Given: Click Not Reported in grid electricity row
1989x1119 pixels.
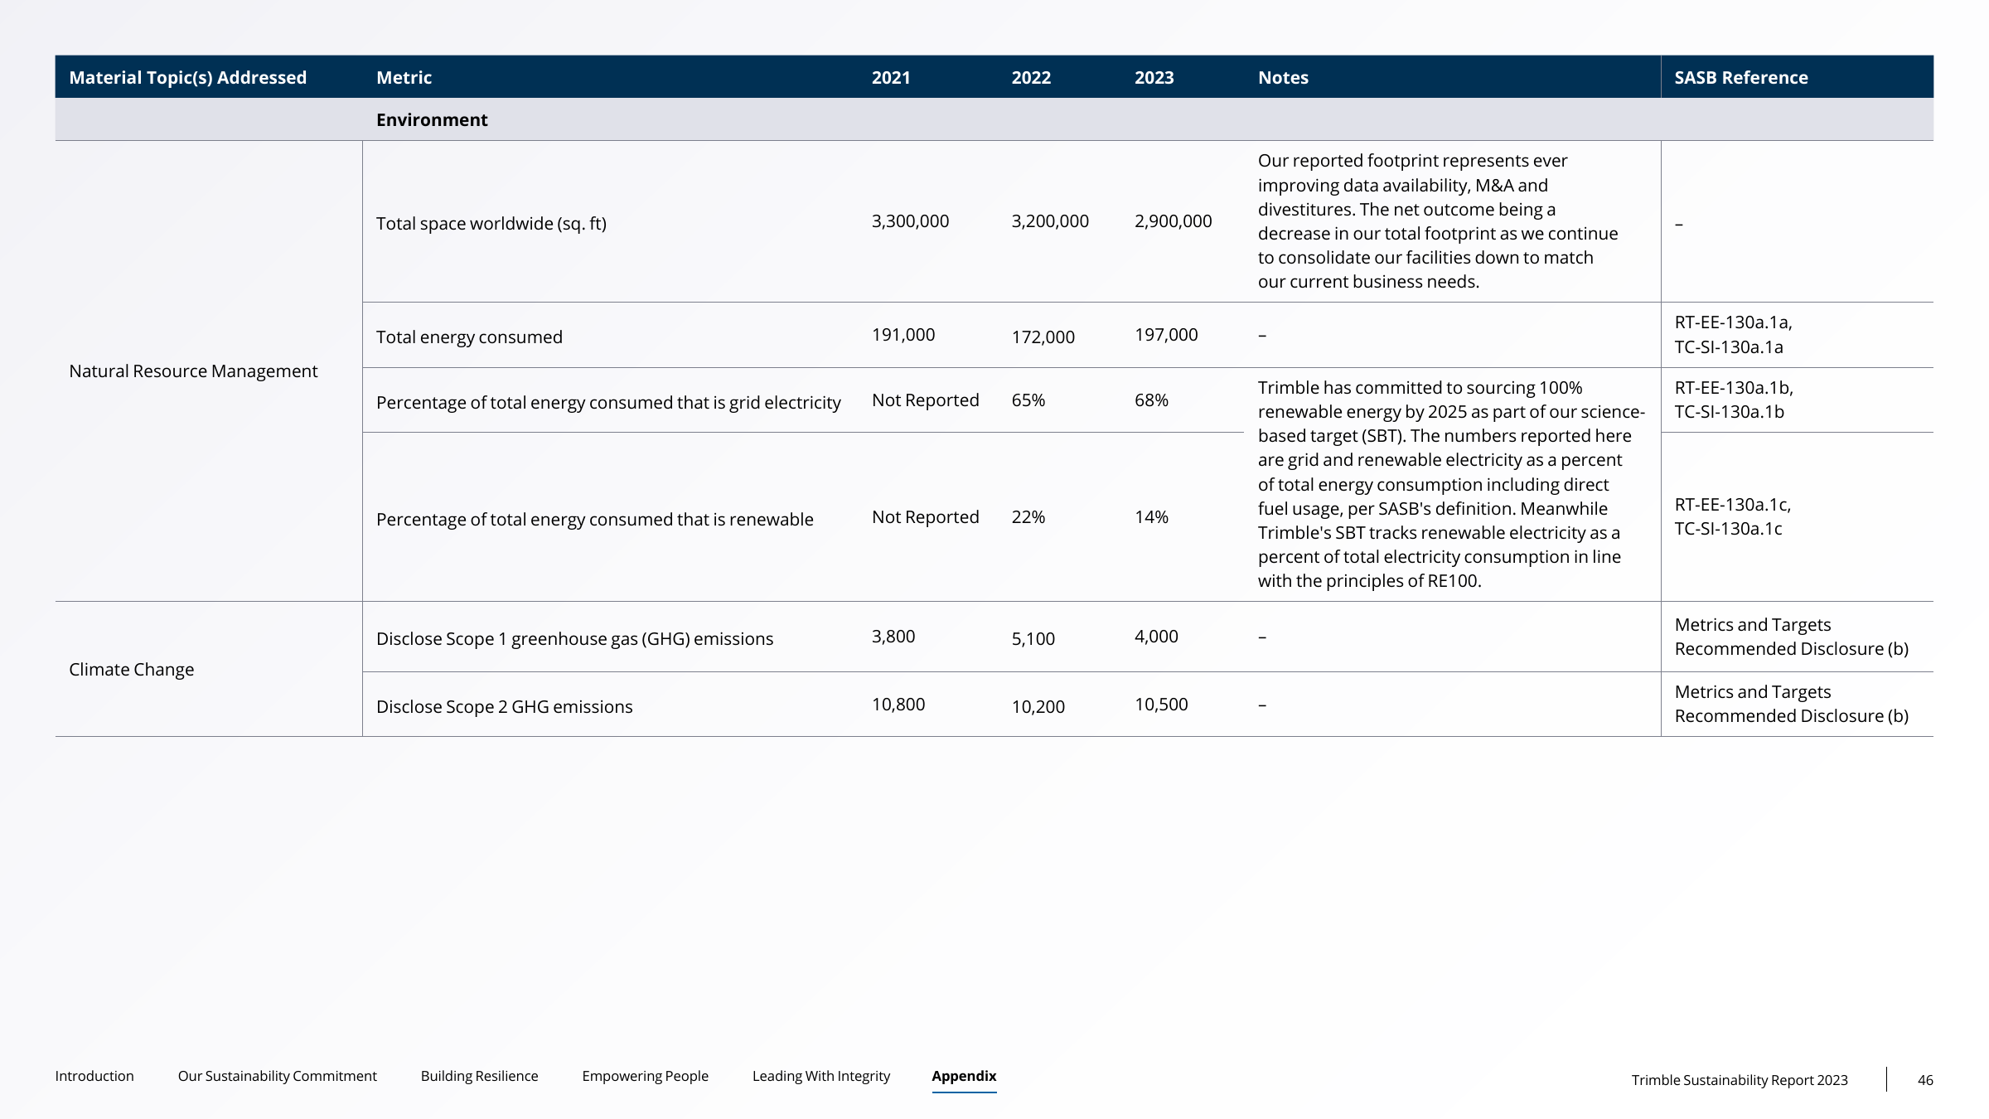Looking at the screenshot, I should click(925, 400).
